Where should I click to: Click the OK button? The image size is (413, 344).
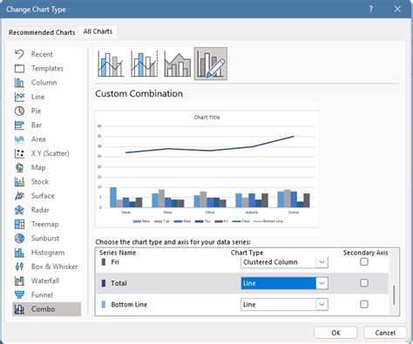(x=335, y=333)
